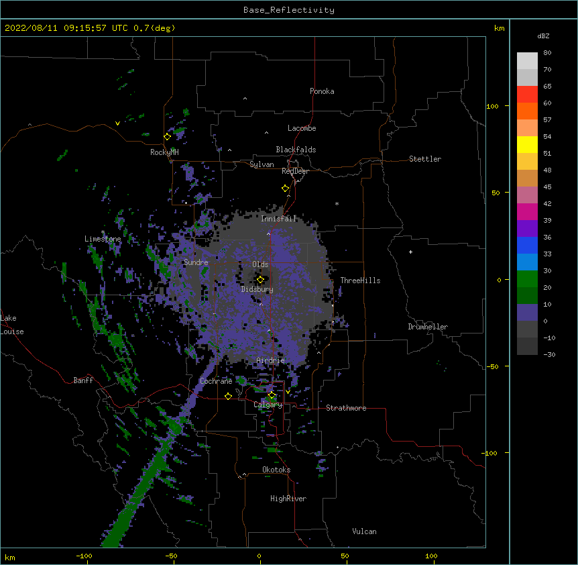Click the 60 dBZ orange legend swatch
Image resolution: width=578 pixels, height=565 pixels.
point(527,111)
